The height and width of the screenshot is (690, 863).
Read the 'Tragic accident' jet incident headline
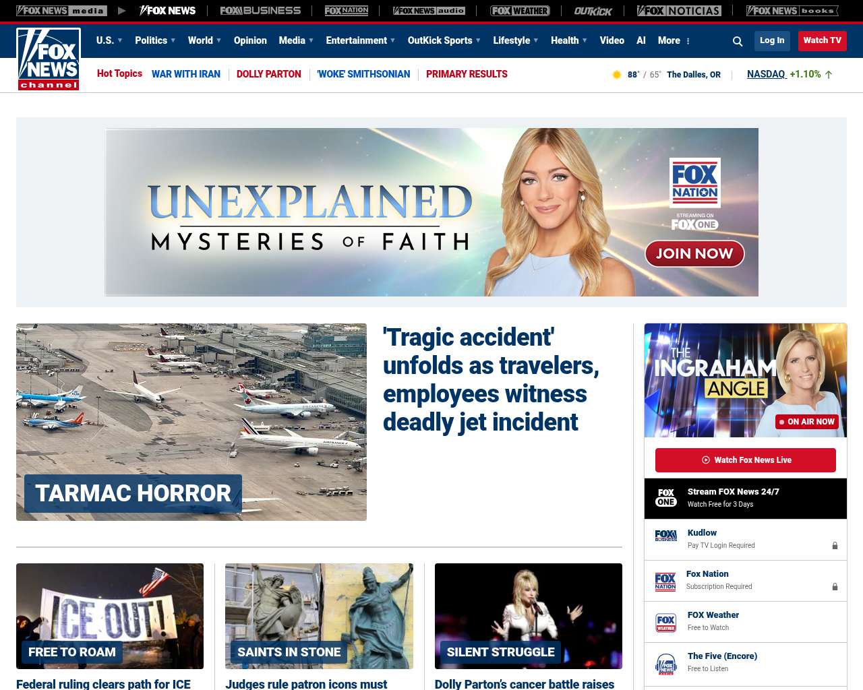click(x=491, y=379)
